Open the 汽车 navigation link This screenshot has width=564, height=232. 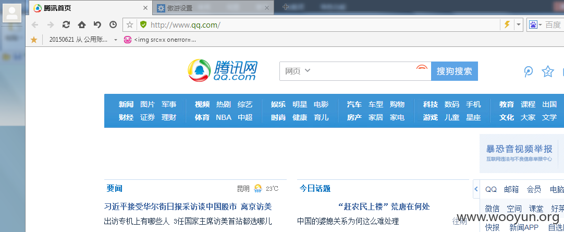click(354, 104)
